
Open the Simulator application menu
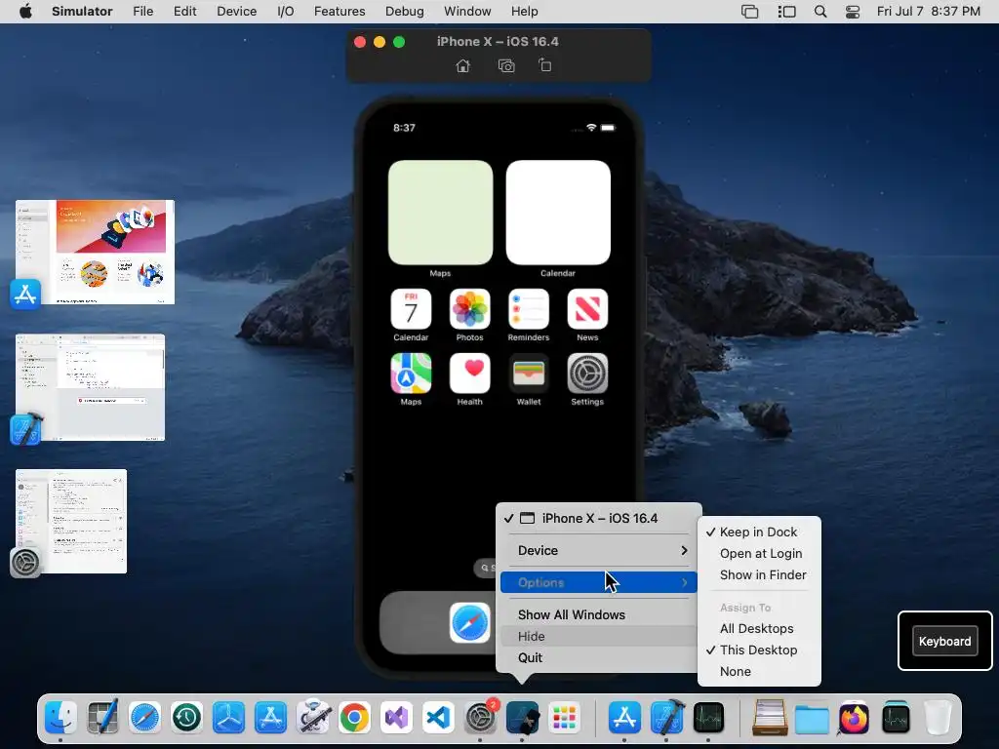point(82,12)
